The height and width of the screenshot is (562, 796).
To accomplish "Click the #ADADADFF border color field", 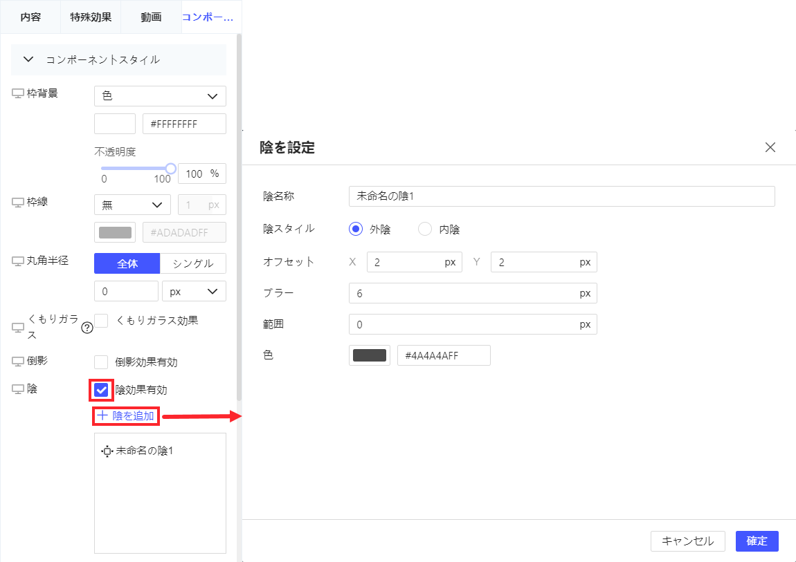I will [x=184, y=232].
